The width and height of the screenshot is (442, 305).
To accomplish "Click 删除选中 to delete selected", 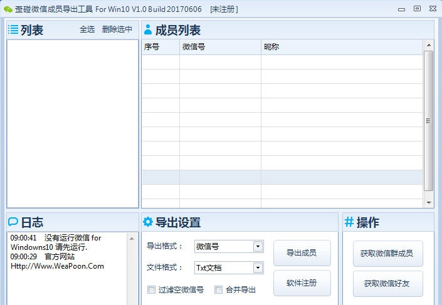I will click(x=117, y=29).
